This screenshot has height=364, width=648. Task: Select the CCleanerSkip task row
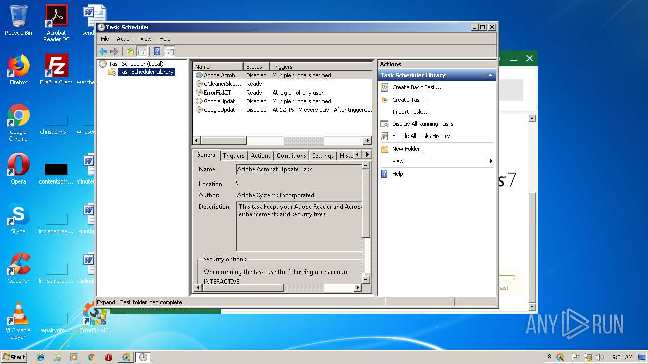tap(282, 84)
